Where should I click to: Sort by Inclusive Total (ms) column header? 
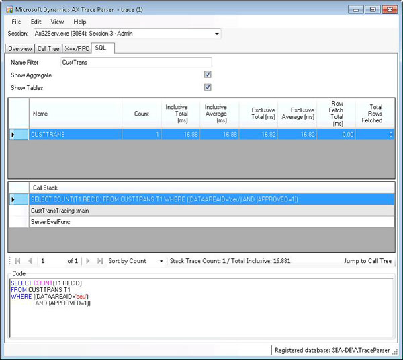(x=177, y=114)
